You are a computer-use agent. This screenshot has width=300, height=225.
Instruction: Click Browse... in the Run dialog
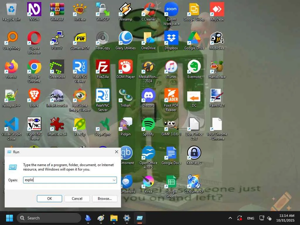pyautogui.click(x=105, y=199)
